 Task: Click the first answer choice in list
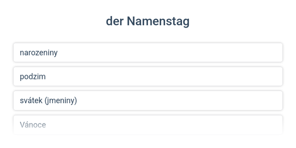point(148,53)
